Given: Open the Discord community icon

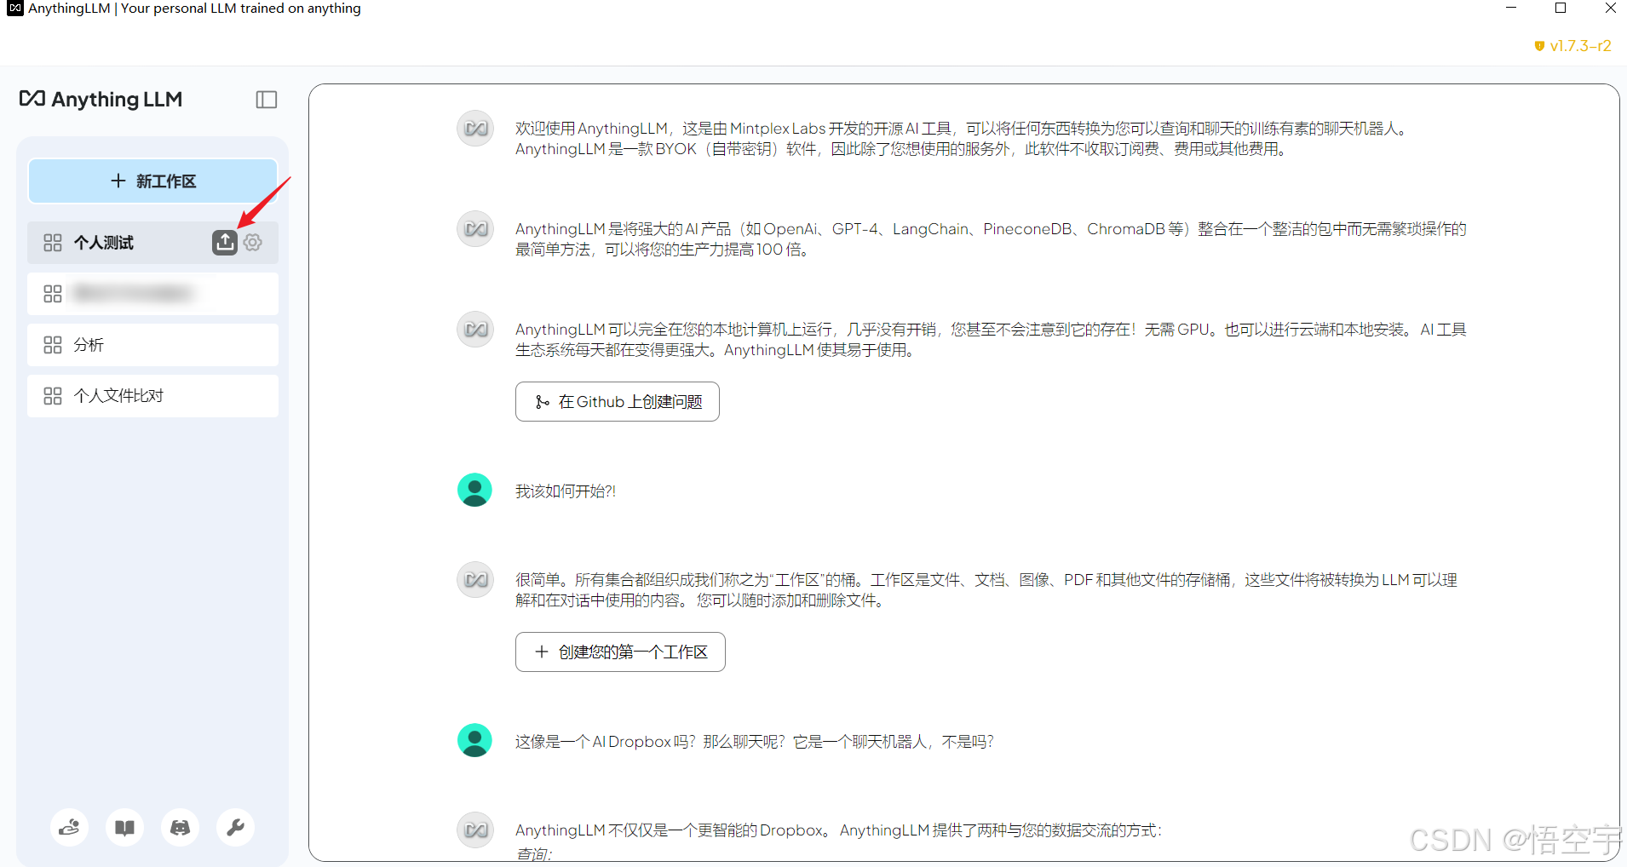Looking at the screenshot, I should [180, 827].
